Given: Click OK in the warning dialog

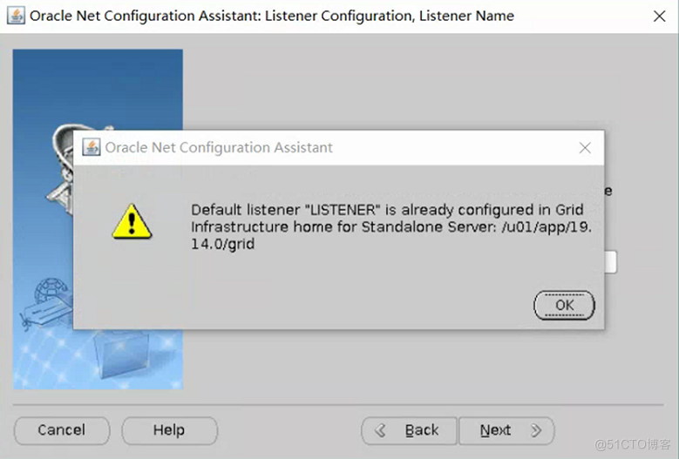Looking at the screenshot, I should click(564, 305).
